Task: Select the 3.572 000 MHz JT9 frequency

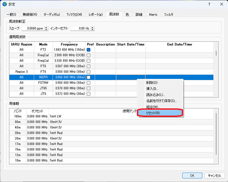Action: [x=69, y=94]
